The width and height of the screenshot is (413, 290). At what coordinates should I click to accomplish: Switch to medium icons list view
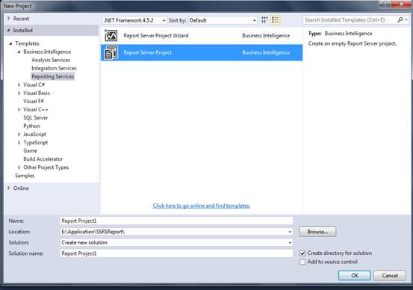point(276,19)
